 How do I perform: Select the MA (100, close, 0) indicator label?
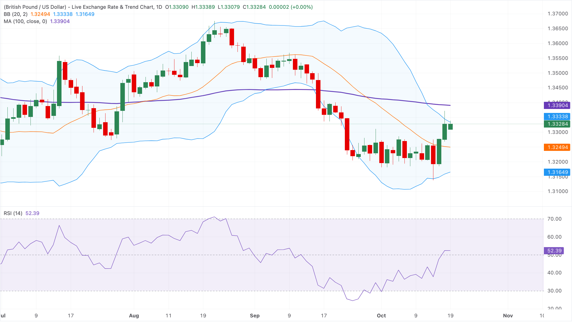pyautogui.click(x=25, y=21)
